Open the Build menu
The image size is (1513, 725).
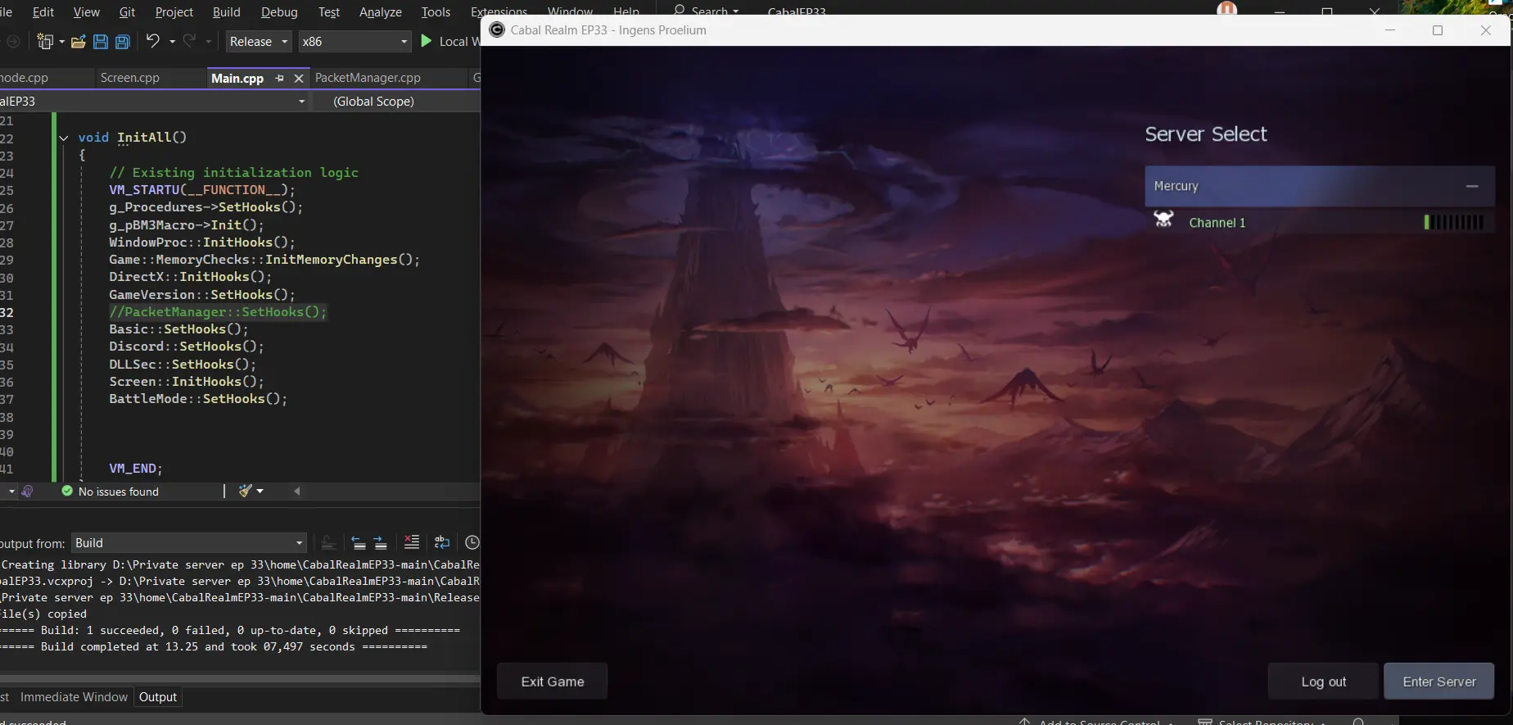point(227,12)
